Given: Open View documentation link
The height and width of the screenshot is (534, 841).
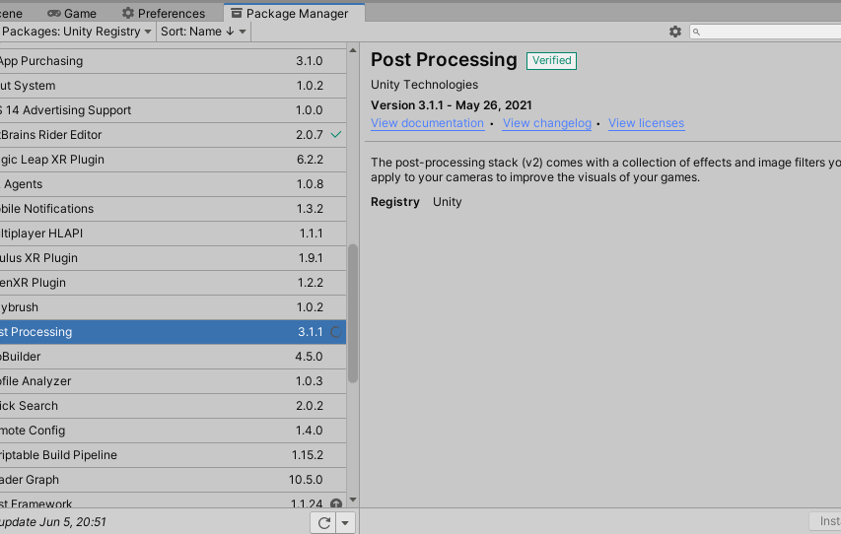Looking at the screenshot, I should [428, 123].
